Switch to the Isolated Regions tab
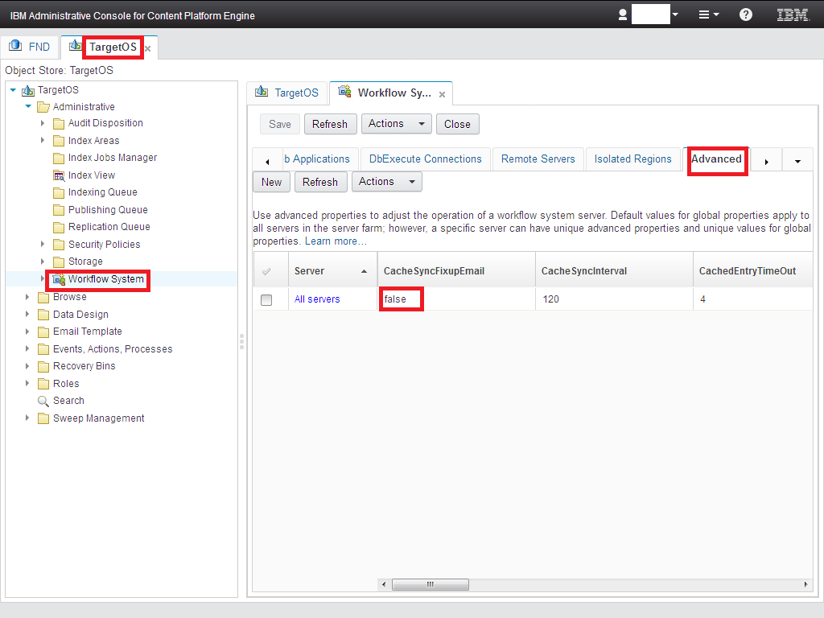The image size is (824, 618). pyautogui.click(x=633, y=159)
